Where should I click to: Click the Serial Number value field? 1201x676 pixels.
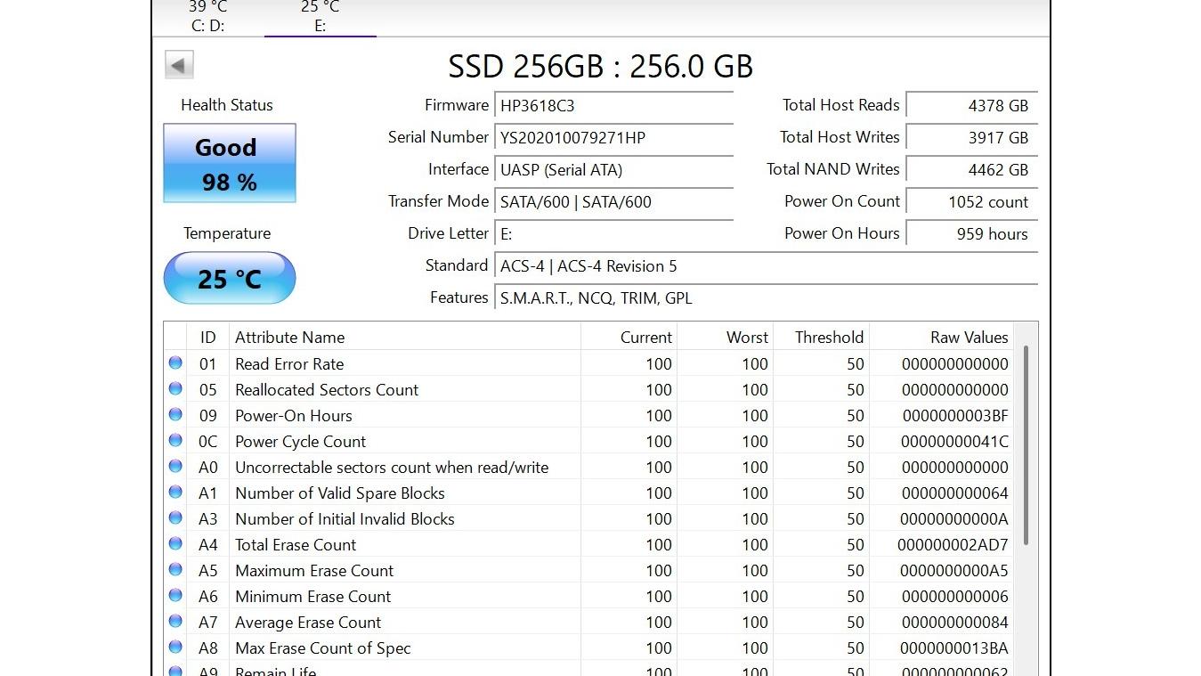613,138
